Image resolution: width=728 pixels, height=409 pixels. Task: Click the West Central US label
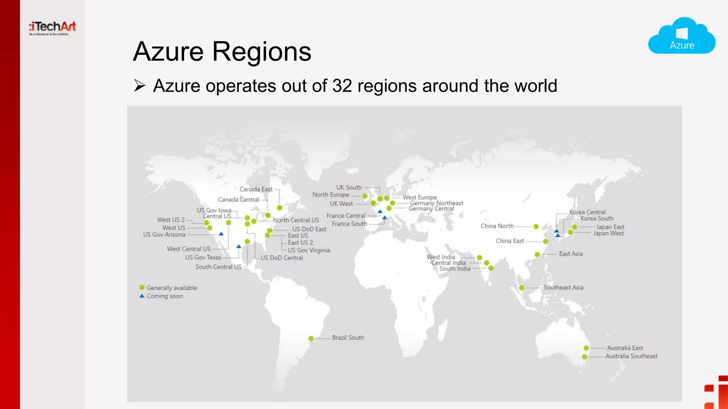[x=188, y=249]
